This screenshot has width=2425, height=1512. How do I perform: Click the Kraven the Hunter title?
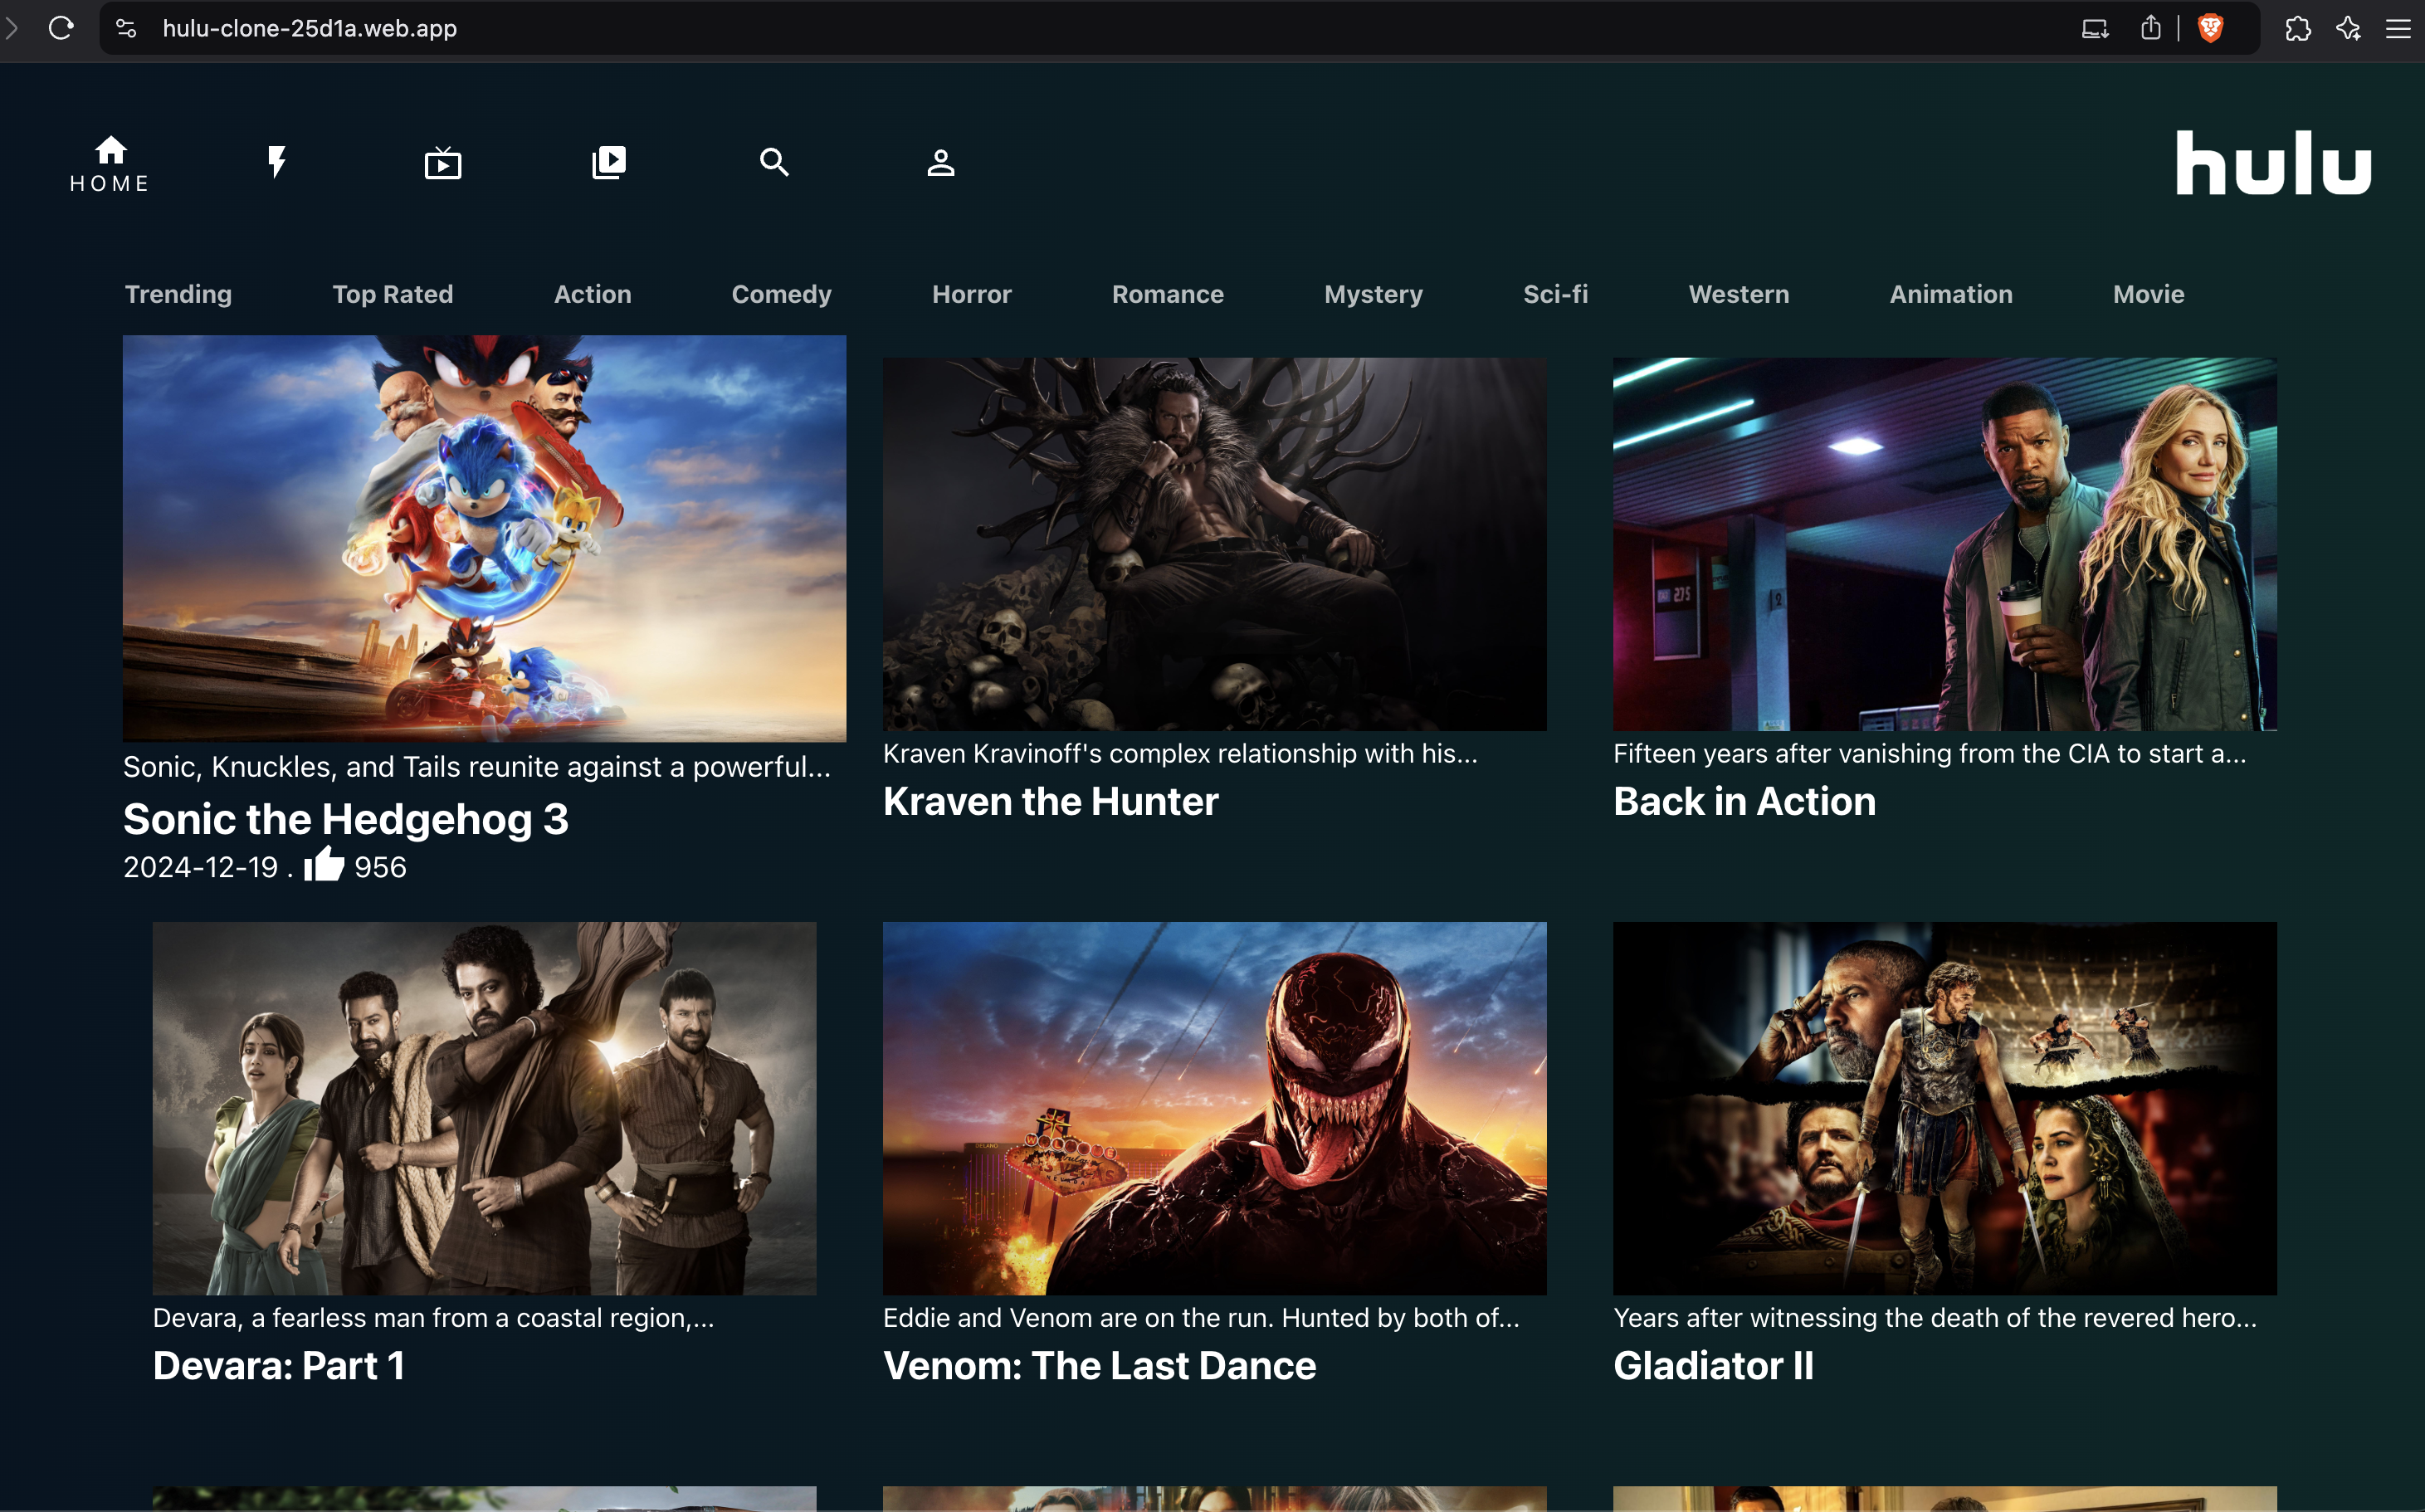(1051, 801)
